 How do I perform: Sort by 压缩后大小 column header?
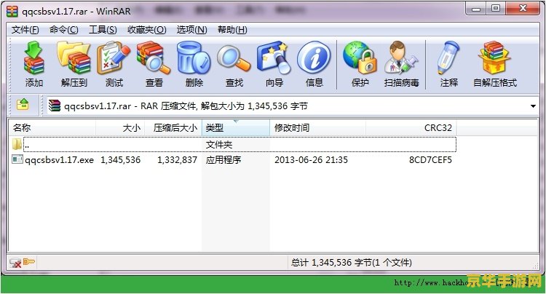(x=173, y=127)
